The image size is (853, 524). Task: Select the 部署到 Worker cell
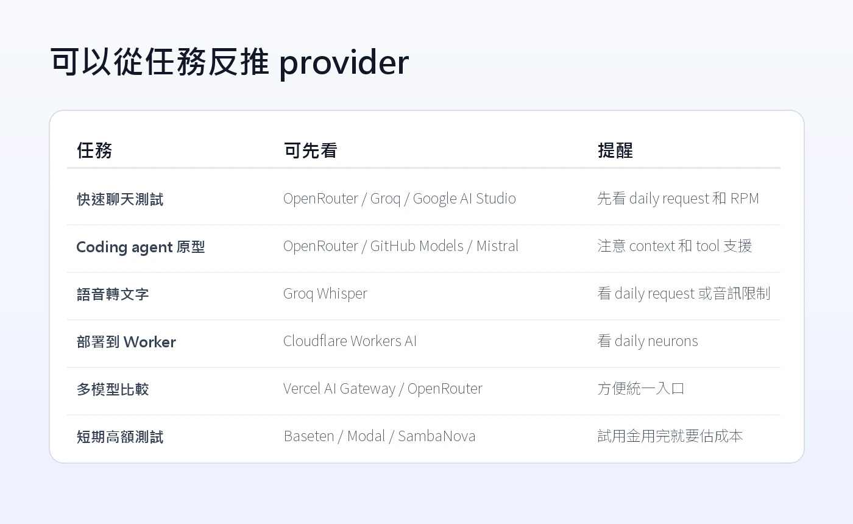(x=126, y=342)
